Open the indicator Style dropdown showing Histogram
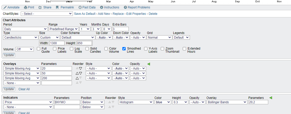The height and width of the screenshot is (114, 291). 136,102
